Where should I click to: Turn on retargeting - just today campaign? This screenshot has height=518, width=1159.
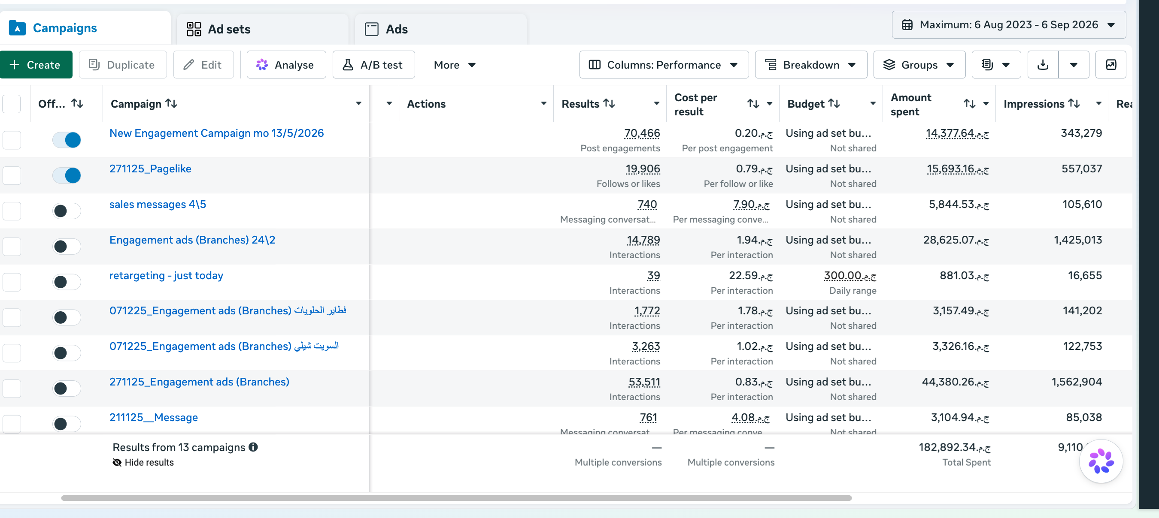[67, 282]
